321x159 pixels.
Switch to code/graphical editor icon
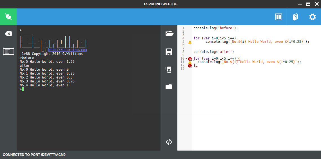coord(169,142)
